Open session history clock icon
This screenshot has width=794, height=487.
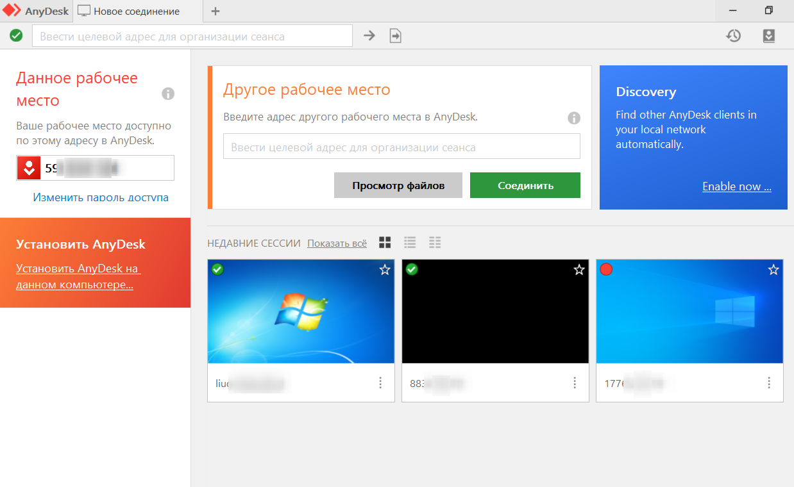pyautogui.click(x=734, y=36)
